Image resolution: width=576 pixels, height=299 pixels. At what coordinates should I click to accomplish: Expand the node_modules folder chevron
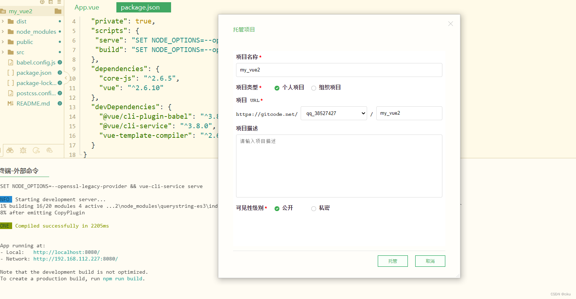point(3,32)
